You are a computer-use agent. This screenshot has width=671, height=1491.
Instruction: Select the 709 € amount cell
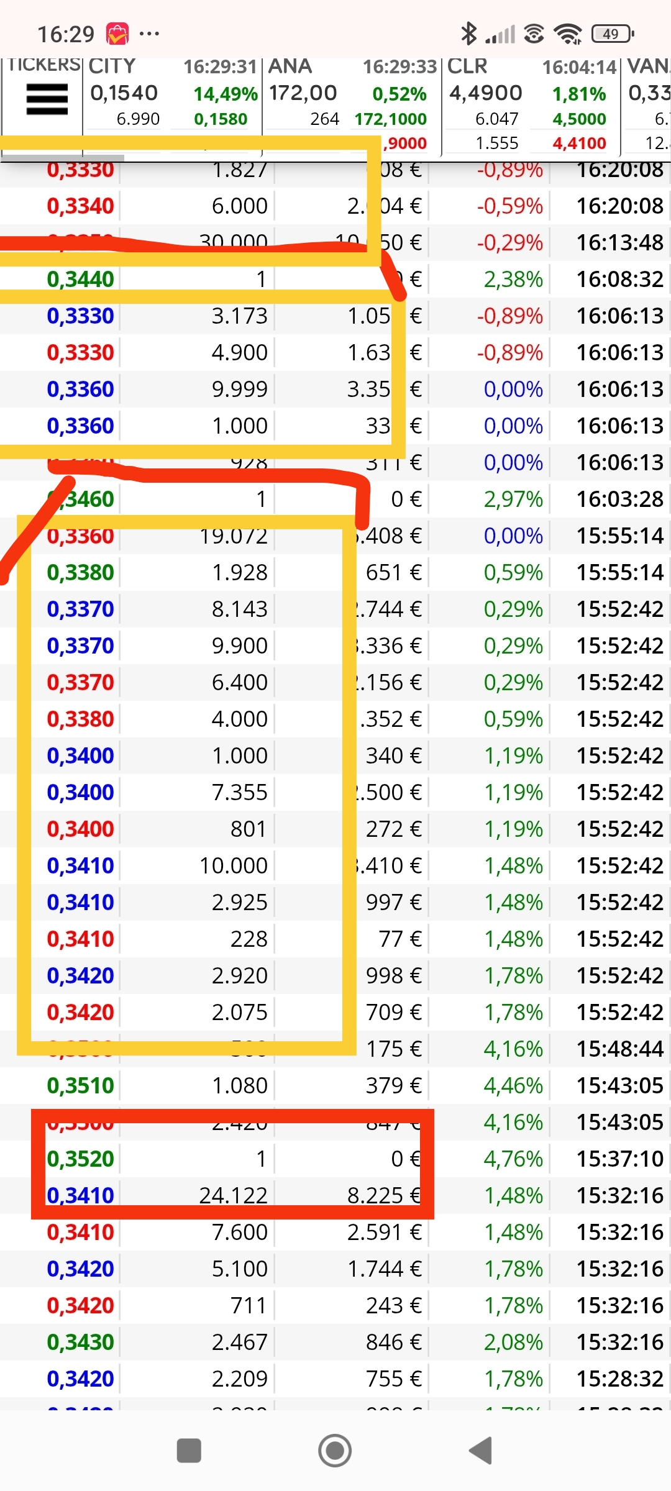[394, 1013]
